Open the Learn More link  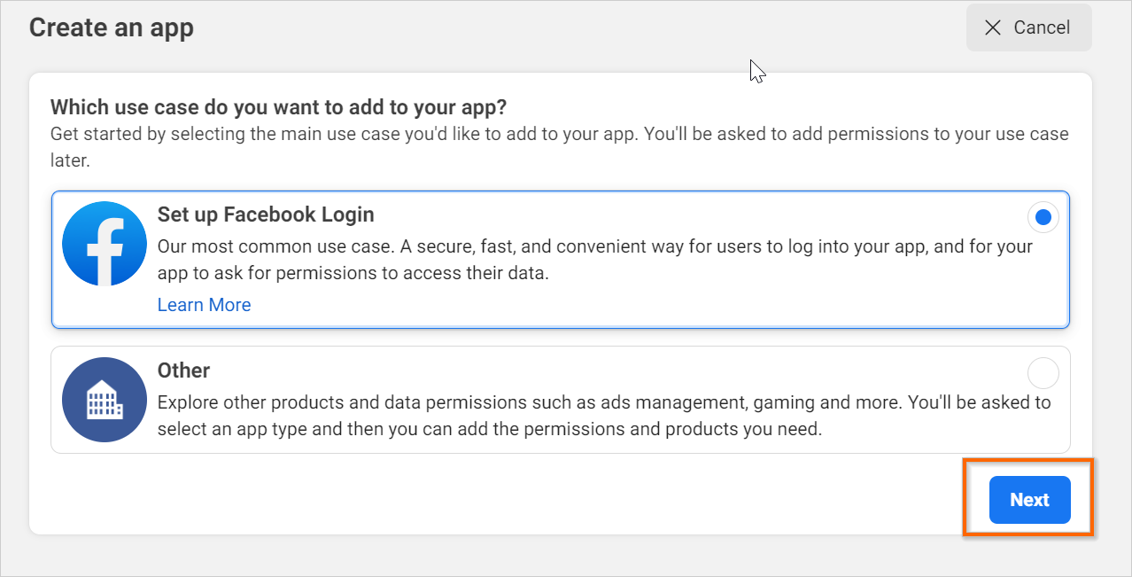(204, 305)
